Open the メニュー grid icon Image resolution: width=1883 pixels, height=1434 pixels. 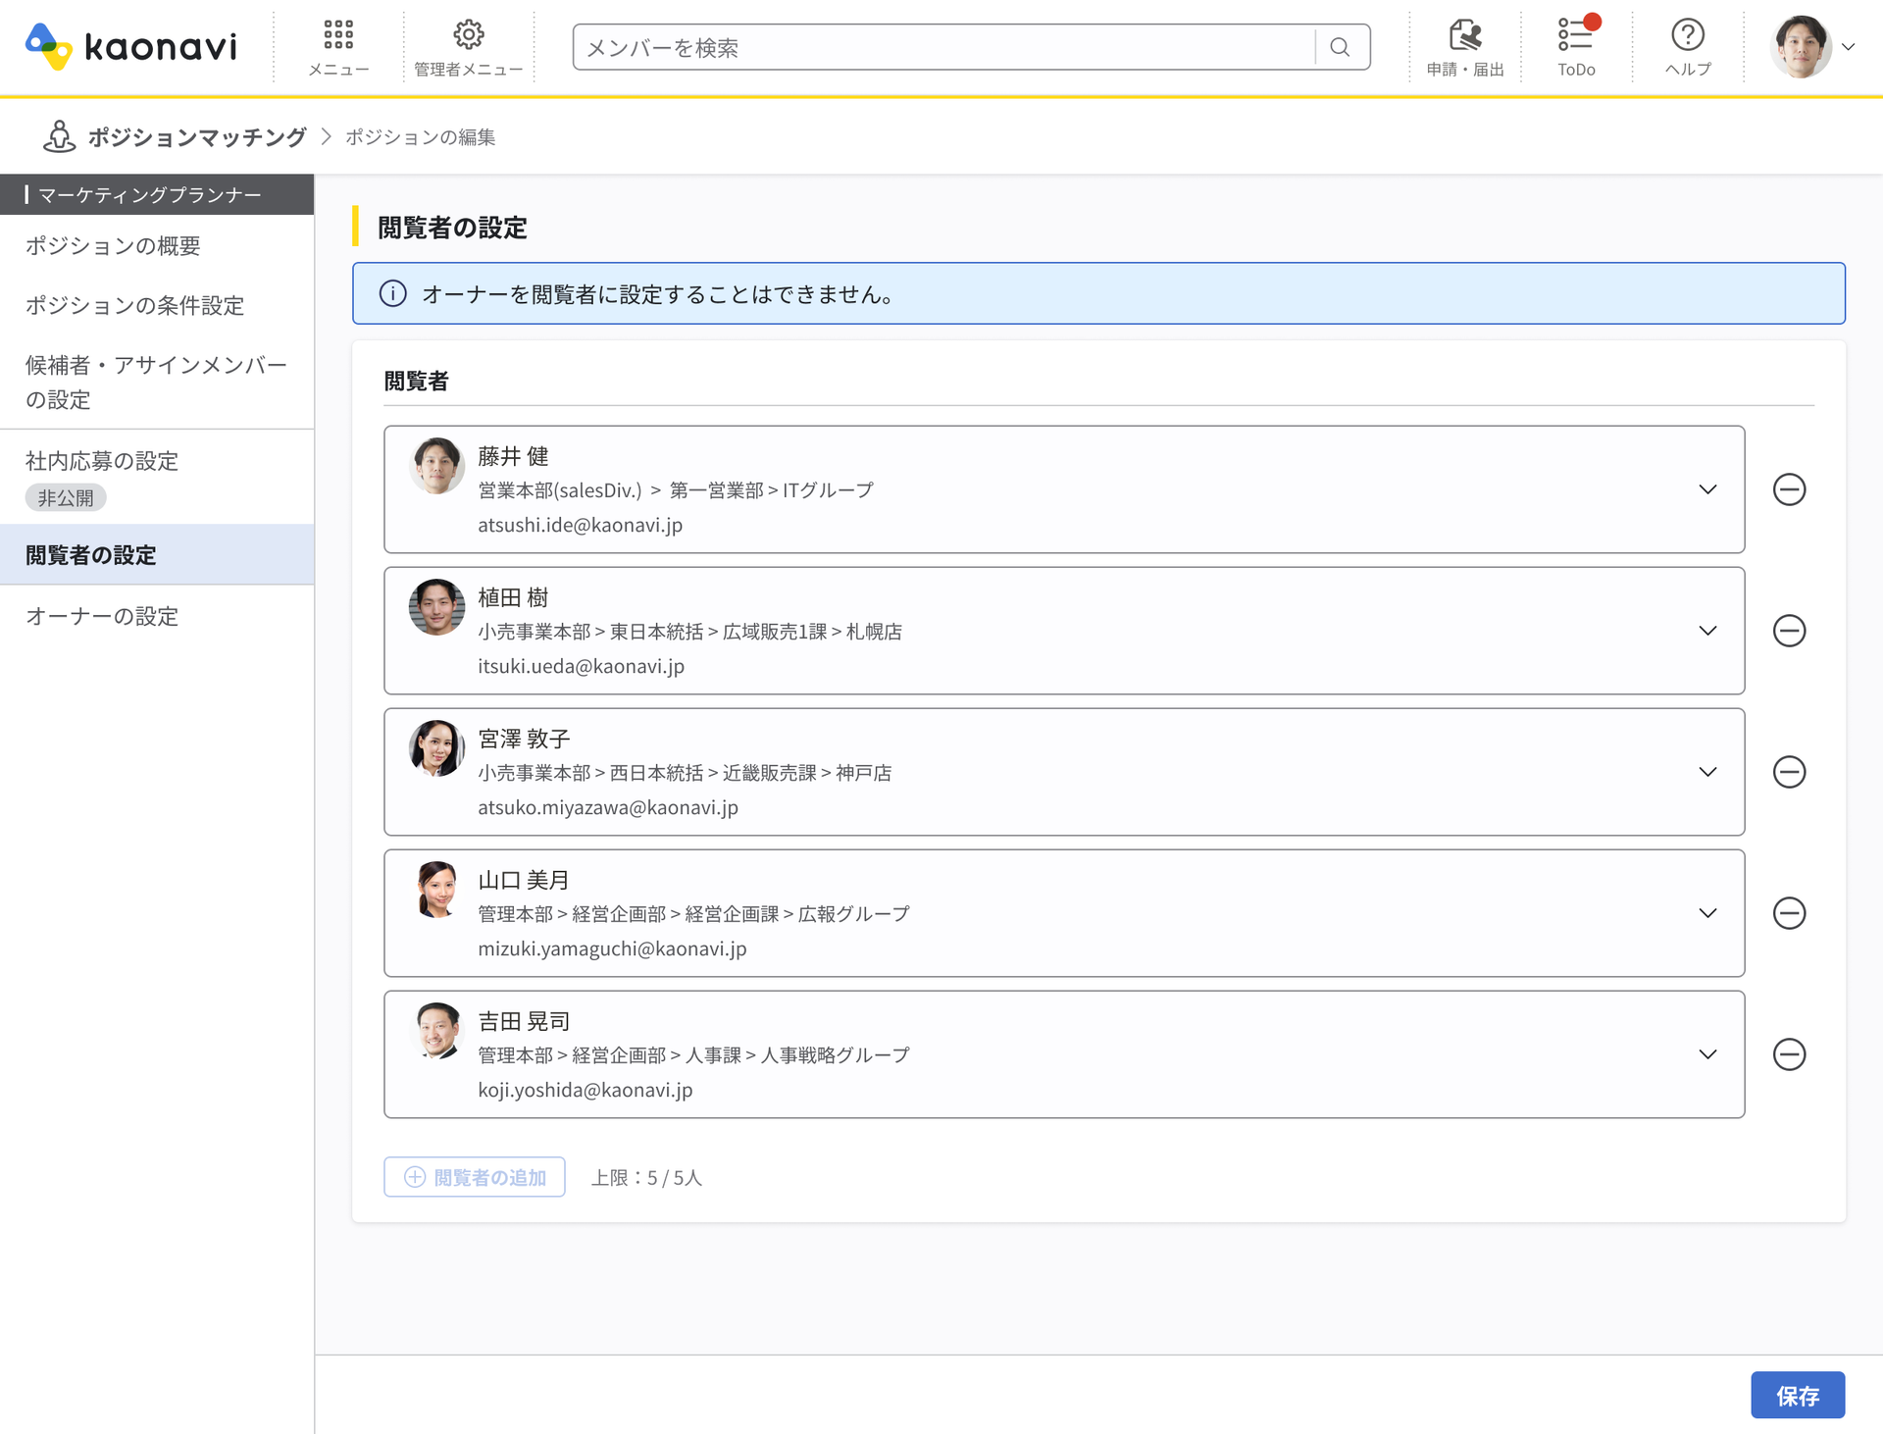(x=338, y=46)
